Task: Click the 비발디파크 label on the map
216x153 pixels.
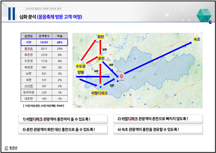Action: point(99,93)
